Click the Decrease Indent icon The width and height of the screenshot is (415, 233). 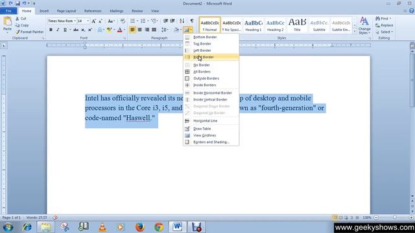click(x=165, y=21)
